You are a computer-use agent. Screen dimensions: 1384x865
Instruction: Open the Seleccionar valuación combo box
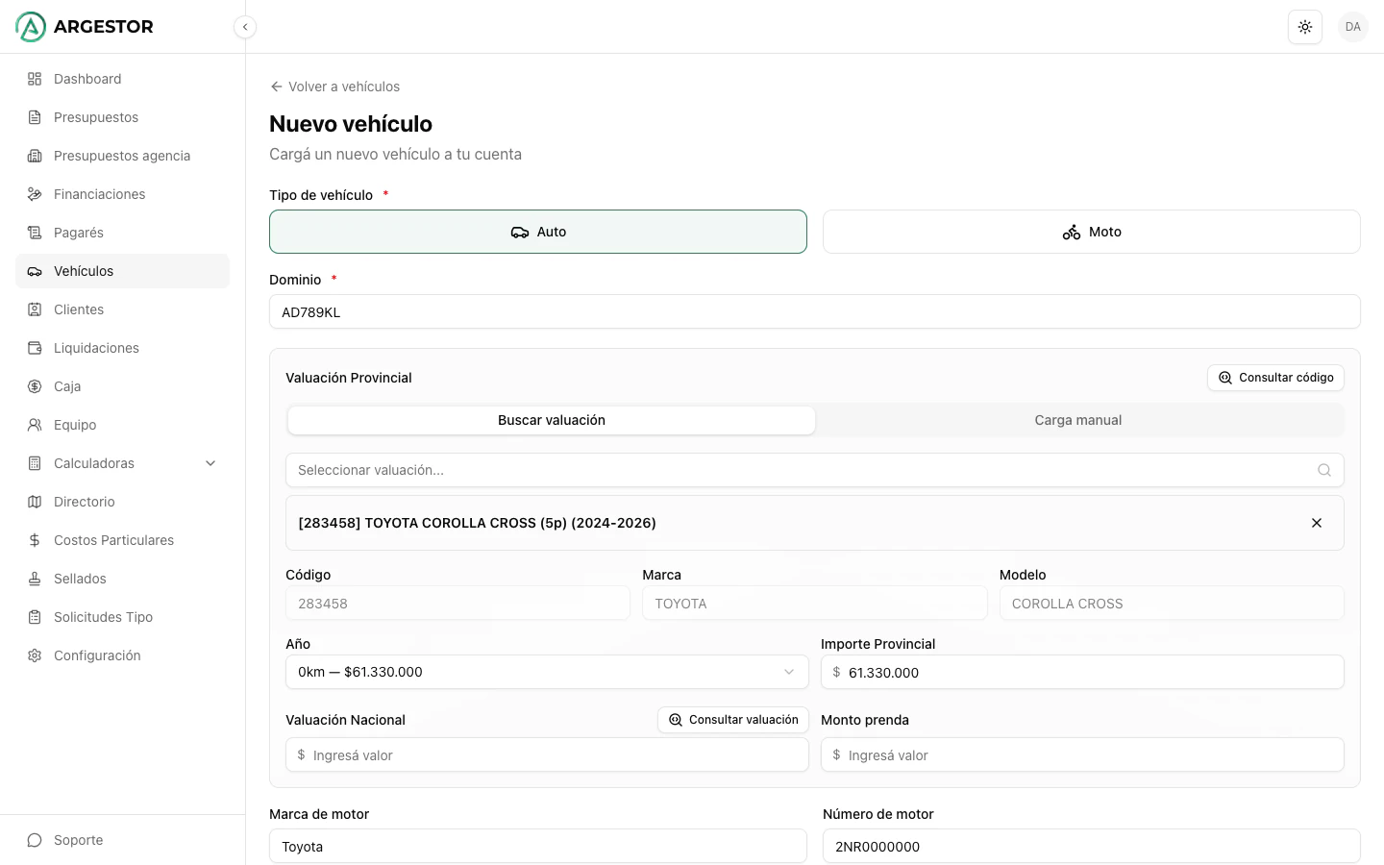coord(815,470)
